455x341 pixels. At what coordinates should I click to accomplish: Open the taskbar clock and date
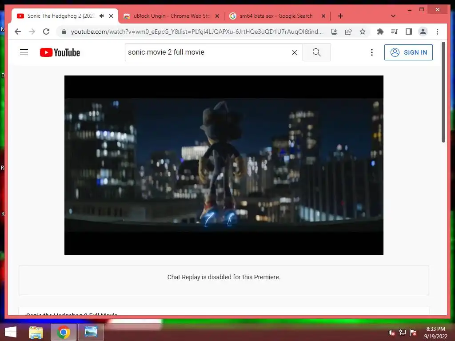(435, 333)
